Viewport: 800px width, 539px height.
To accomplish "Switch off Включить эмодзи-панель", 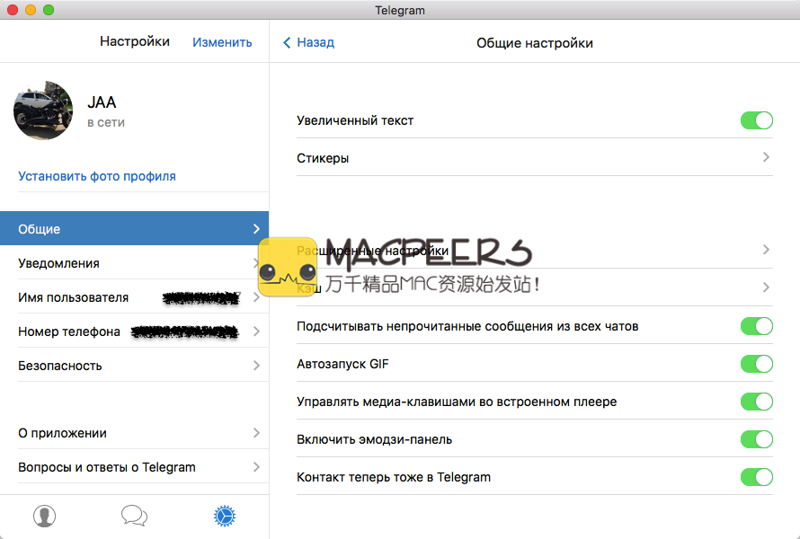I will tap(757, 439).
